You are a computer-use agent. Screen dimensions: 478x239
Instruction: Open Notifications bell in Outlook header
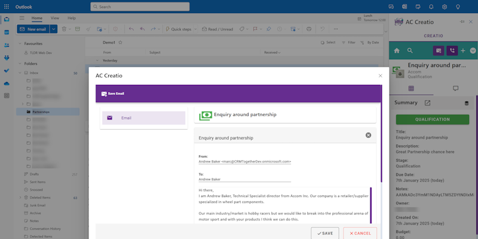[x=431, y=7]
